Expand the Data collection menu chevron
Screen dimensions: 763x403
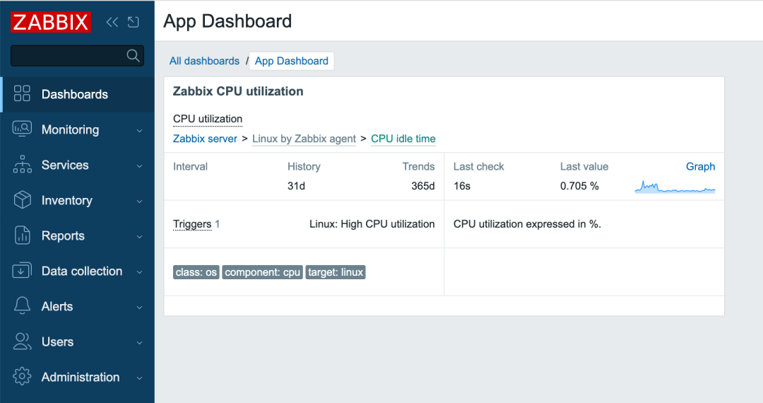[x=139, y=271]
